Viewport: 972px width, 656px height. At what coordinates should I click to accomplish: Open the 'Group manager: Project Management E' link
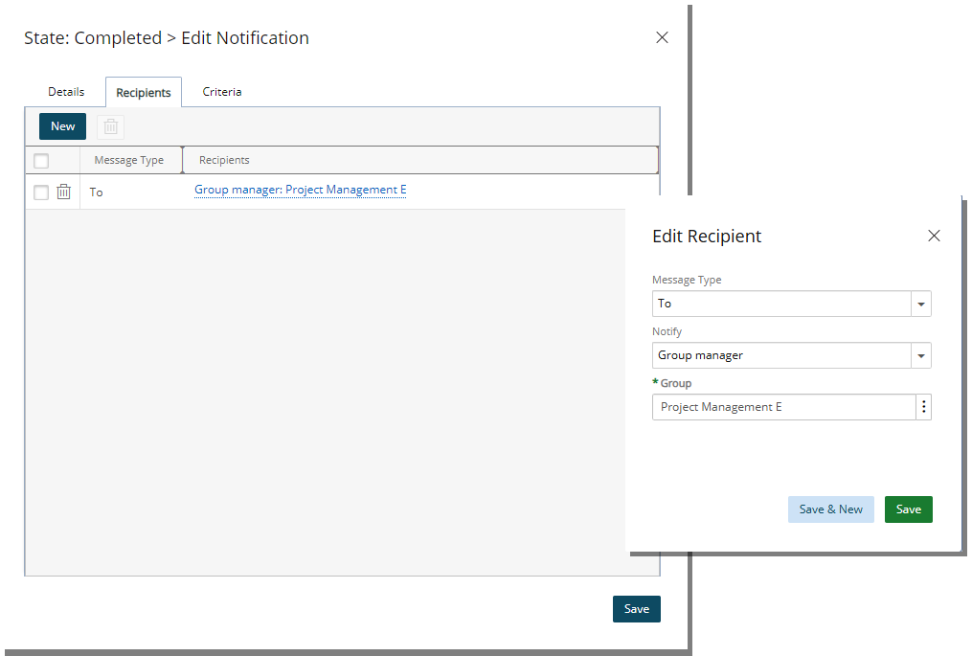click(301, 190)
